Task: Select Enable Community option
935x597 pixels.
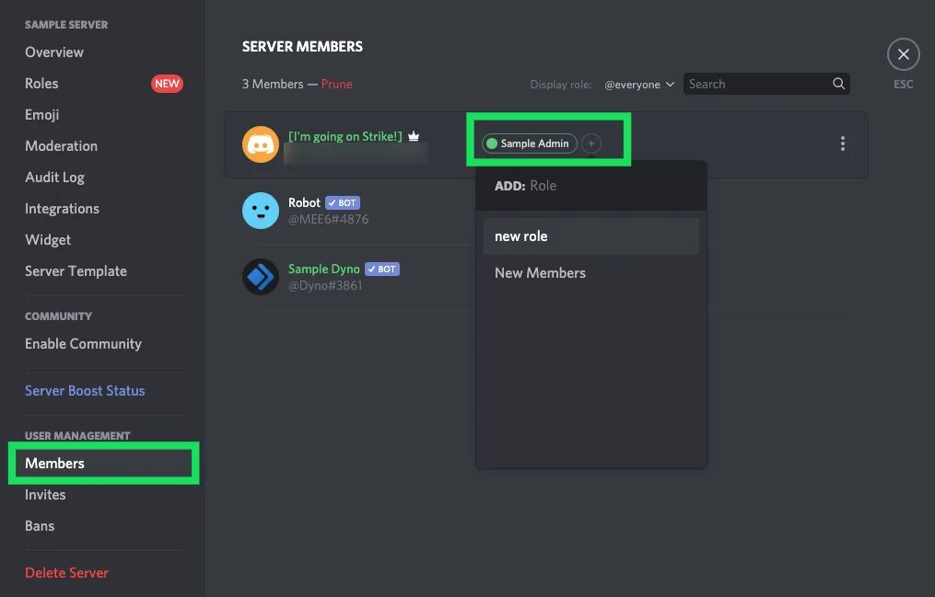Action: [x=83, y=343]
